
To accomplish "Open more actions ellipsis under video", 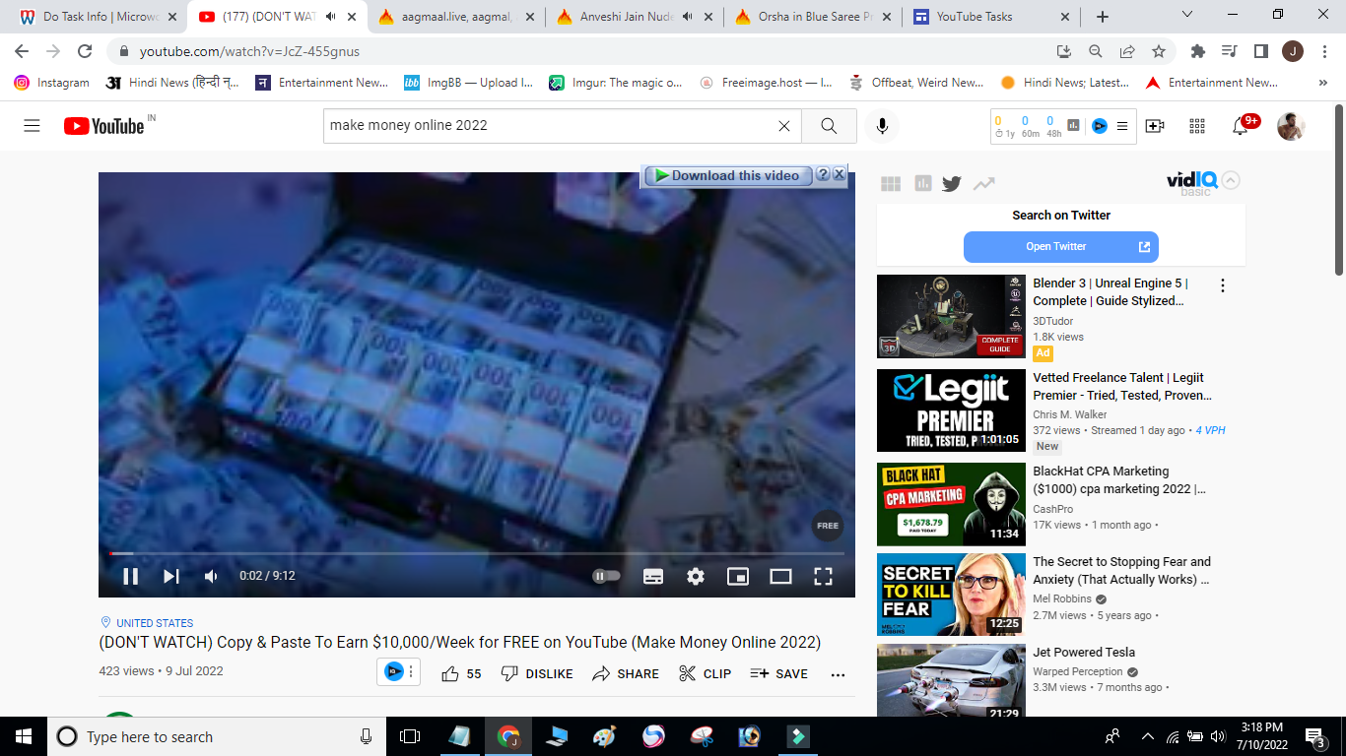I will point(839,674).
